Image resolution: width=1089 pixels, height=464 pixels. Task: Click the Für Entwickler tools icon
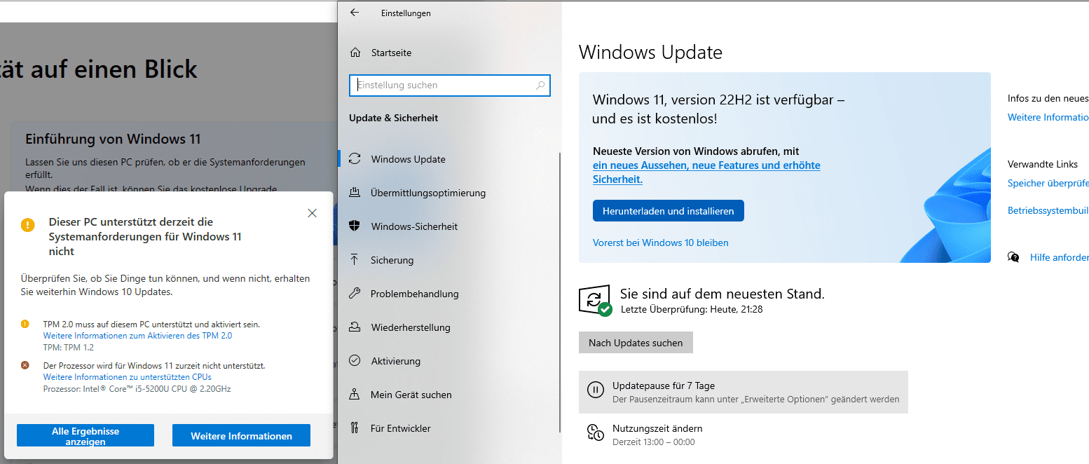(355, 428)
